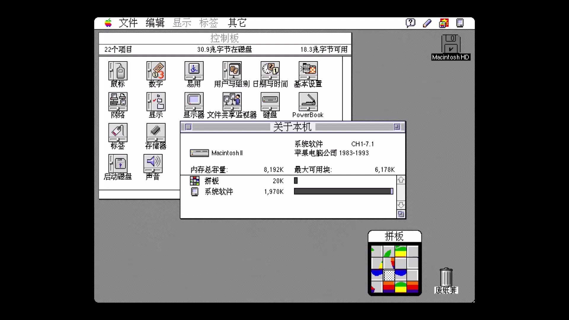The height and width of the screenshot is (320, 569).
Task: Open the application switcher menu at top right
Action: tap(460, 23)
